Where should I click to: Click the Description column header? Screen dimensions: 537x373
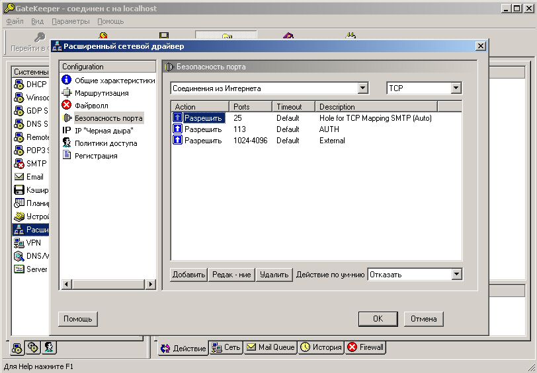point(376,107)
